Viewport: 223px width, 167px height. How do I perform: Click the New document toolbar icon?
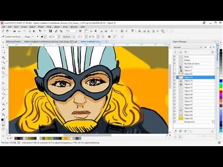[3, 31]
